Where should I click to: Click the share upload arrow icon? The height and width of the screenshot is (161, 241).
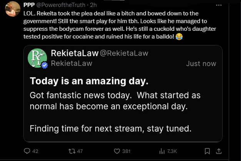click(x=219, y=151)
